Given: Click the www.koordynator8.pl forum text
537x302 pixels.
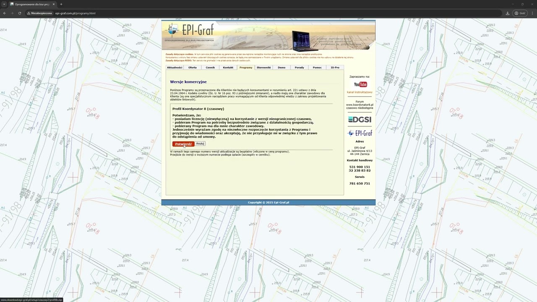Looking at the screenshot, I should [x=360, y=105].
